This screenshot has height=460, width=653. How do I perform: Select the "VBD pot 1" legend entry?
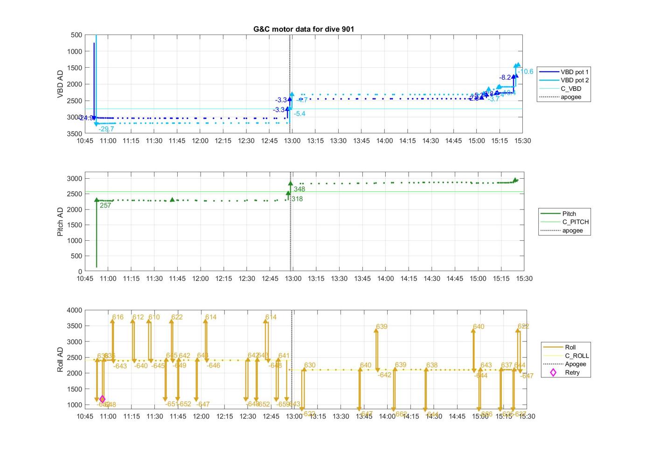tap(563, 72)
